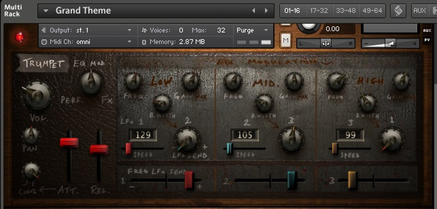This screenshot has height=209, width=437.
Task: Click the LFO 3 speed value 99
Action: 350,135
